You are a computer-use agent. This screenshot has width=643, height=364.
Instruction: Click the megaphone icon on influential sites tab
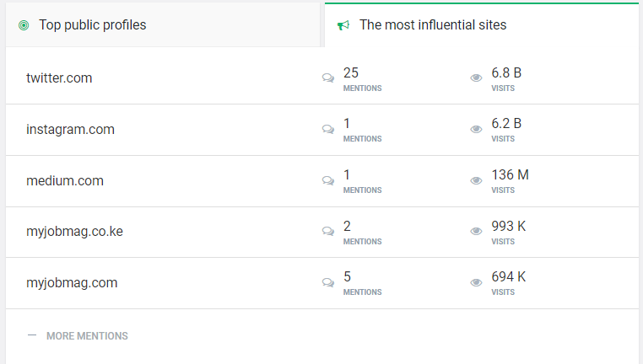pos(343,25)
